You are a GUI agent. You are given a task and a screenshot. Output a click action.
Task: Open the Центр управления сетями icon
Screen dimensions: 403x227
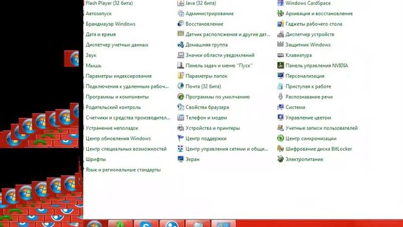click(x=181, y=149)
